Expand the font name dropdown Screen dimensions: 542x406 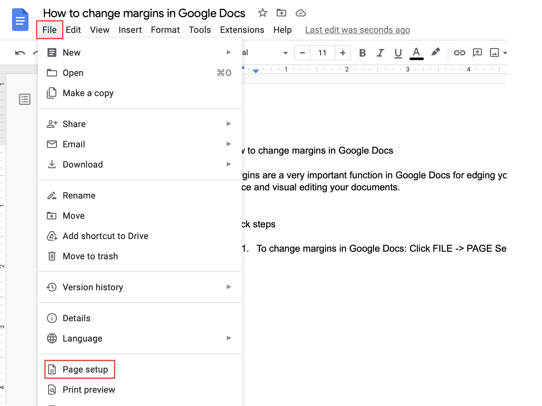pyautogui.click(x=285, y=53)
